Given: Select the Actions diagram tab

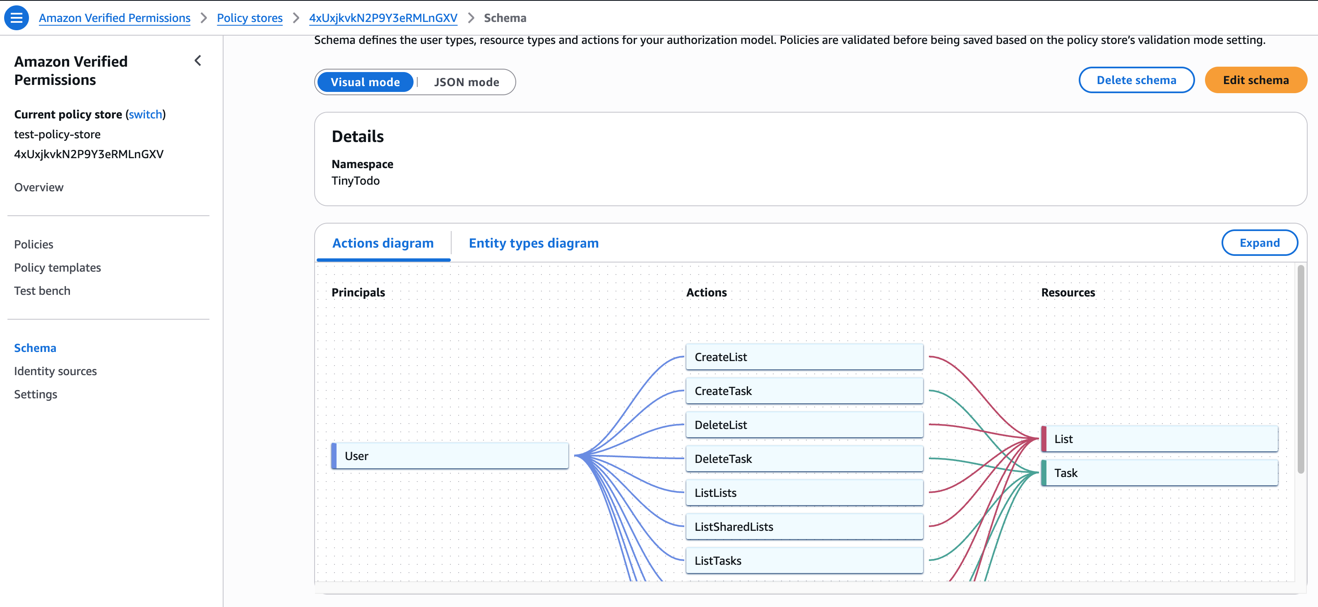Looking at the screenshot, I should coord(383,243).
